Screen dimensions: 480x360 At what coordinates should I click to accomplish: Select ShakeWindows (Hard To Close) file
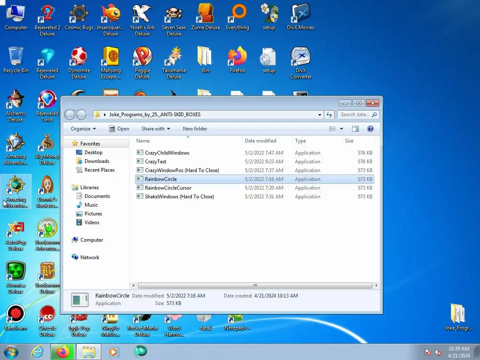click(254, 197)
